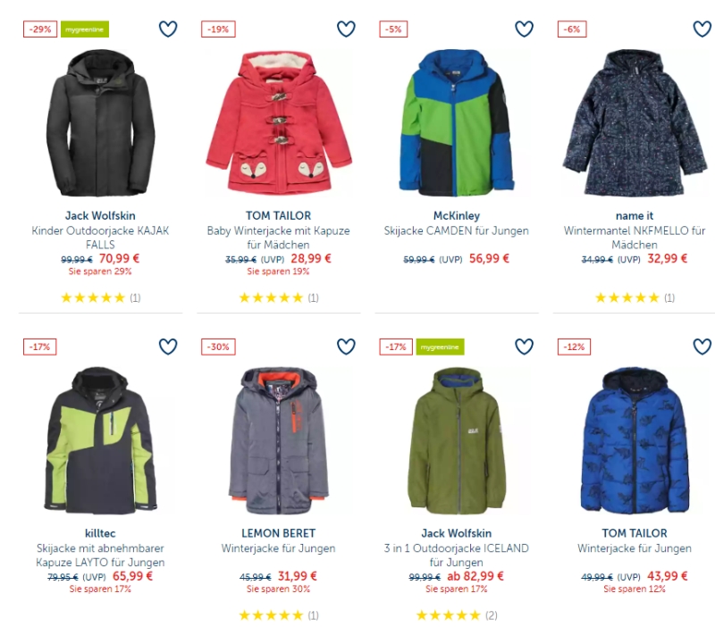Click mygreenline badge on ICELAND jacket

point(440,347)
